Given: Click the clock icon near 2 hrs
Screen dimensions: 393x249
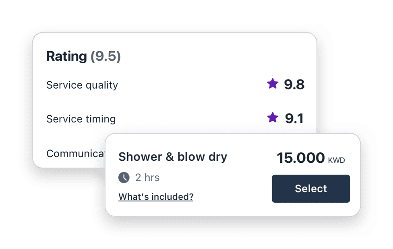Looking at the screenshot, I should [124, 177].
